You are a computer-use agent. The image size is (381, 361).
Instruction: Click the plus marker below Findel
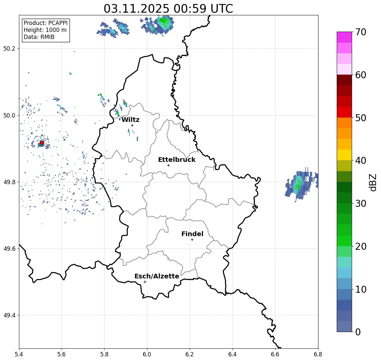pos(192,240)
